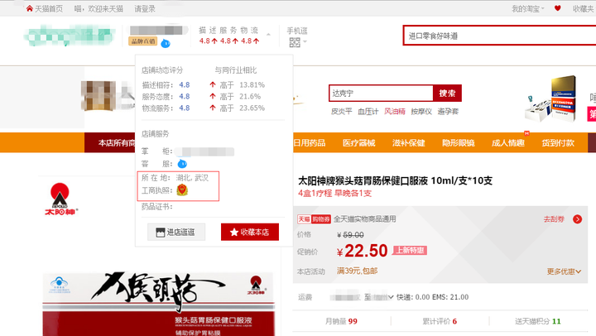Click the shop search field with 达克宁
The height and width of the screenshot is (336, 596).
click(381, 94)
